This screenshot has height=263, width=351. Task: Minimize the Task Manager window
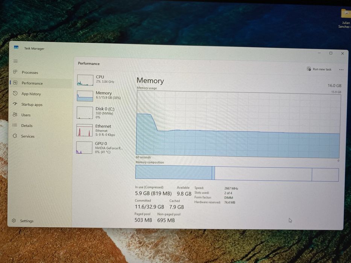319,53
